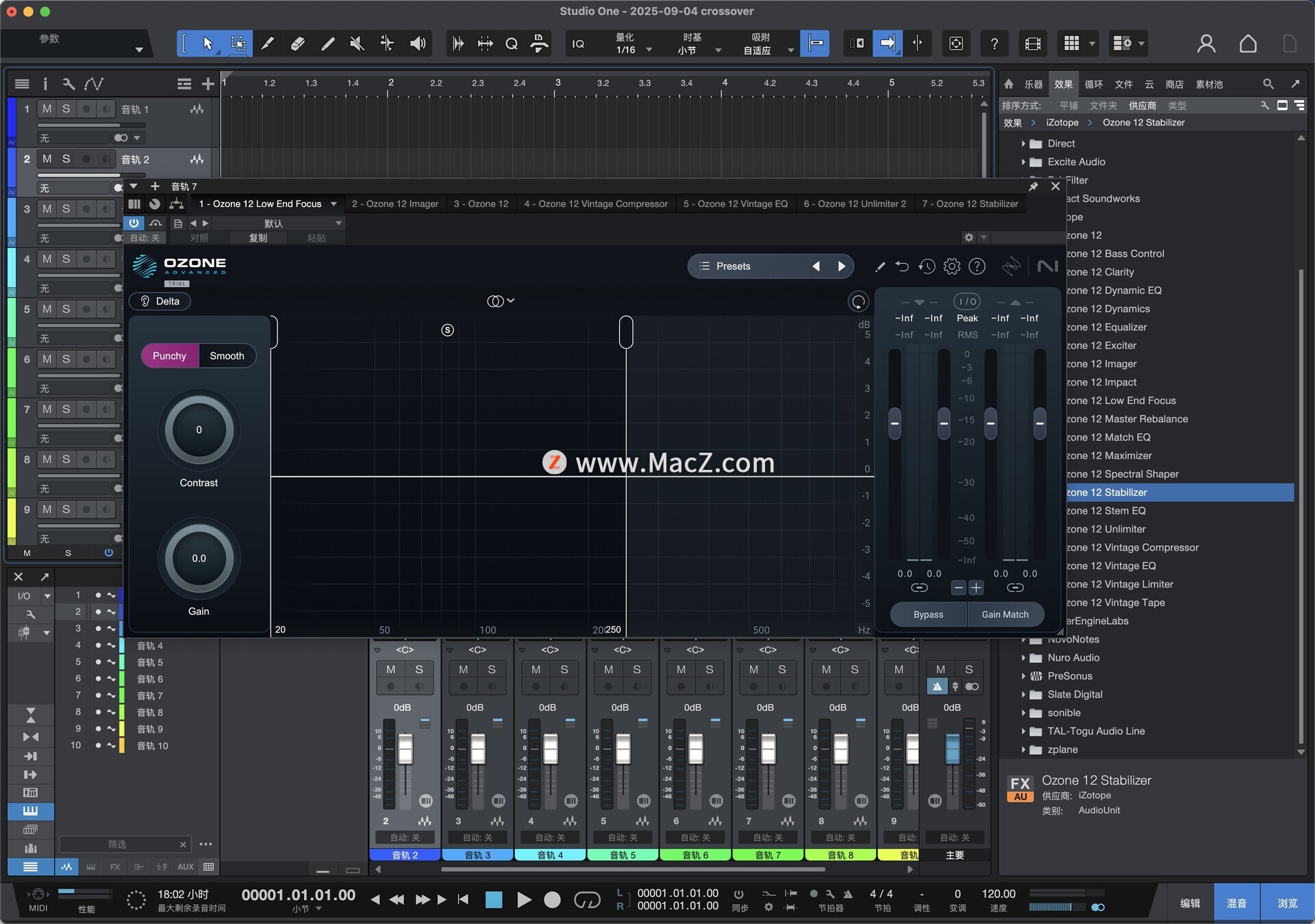The height and width of the screenshot is (924, 1315).
Task: Enable Delta listening
Action: tap(160, 301)
